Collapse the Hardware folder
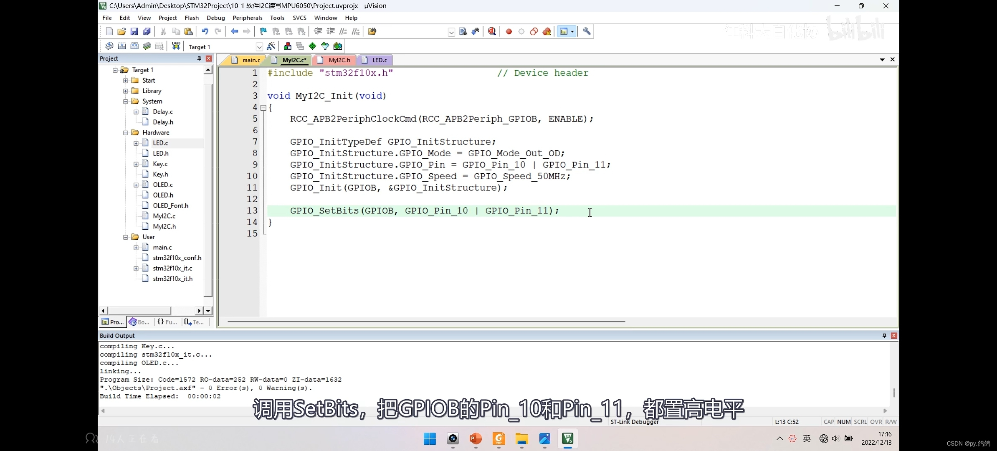 (x=126, y=133)
